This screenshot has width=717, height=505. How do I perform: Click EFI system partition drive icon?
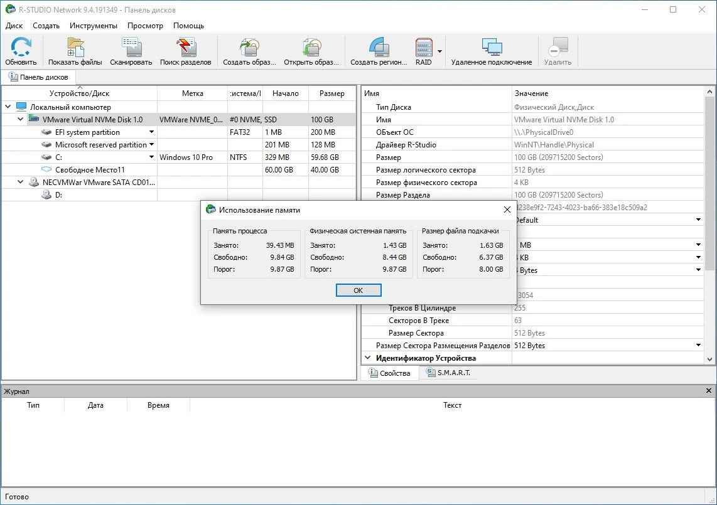click(46, 132)
